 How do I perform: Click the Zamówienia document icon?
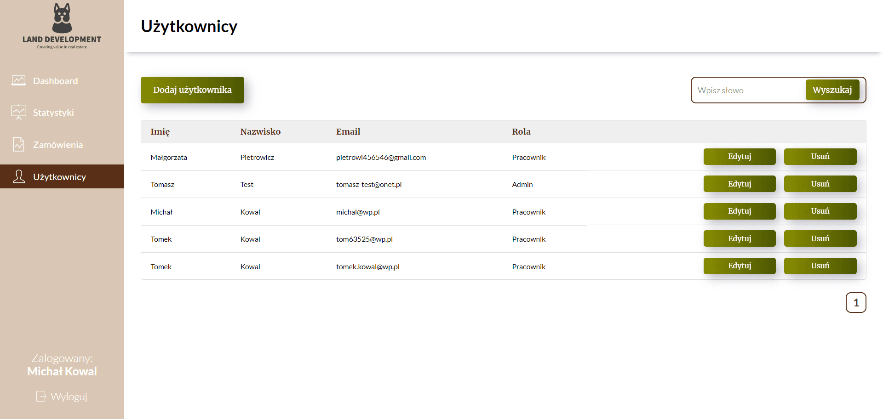18,144
